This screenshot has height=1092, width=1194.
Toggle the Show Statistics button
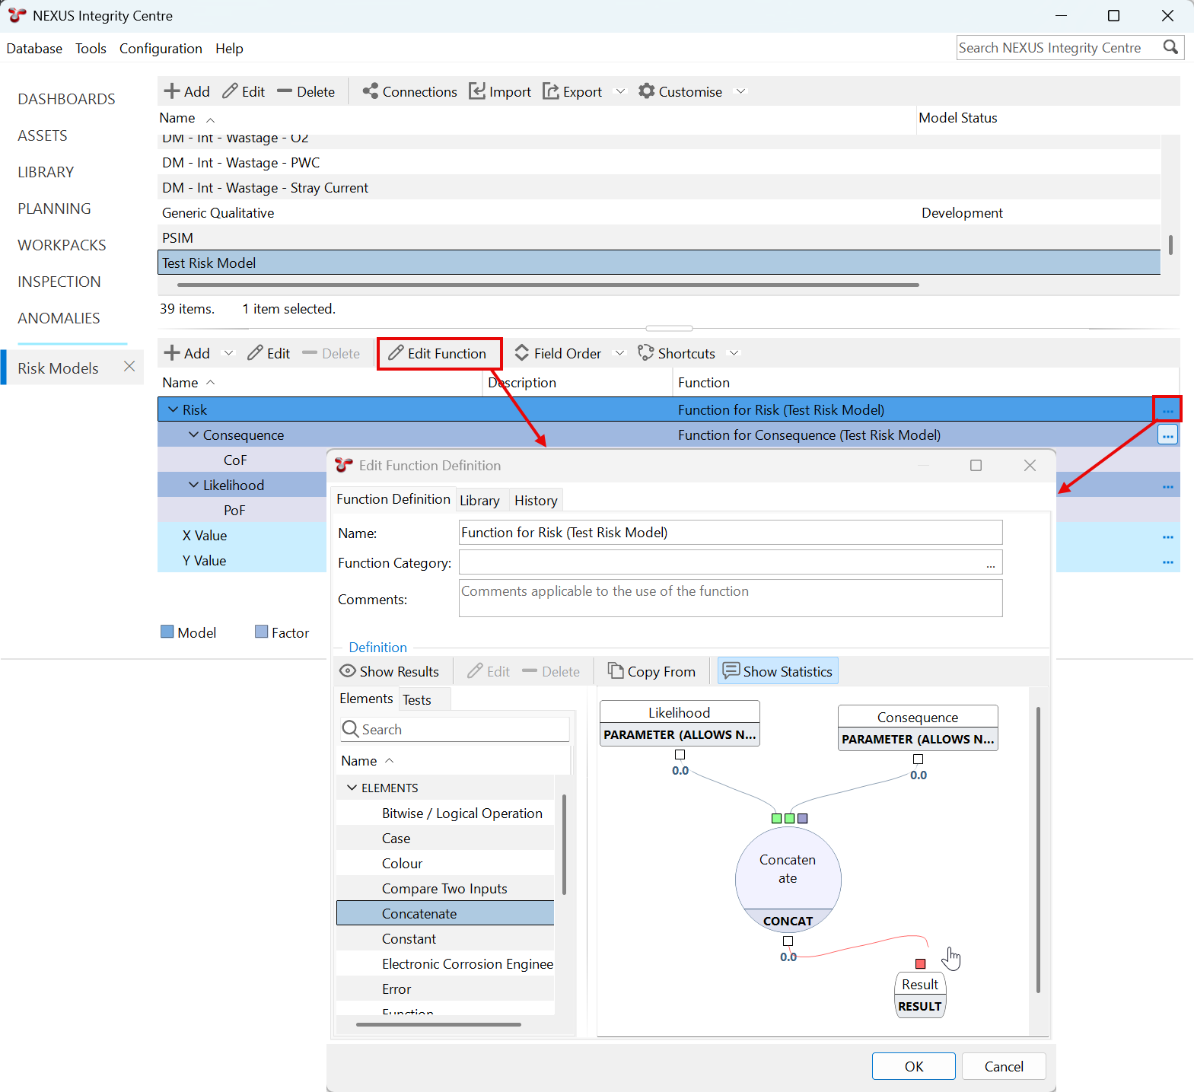[778, 672]
